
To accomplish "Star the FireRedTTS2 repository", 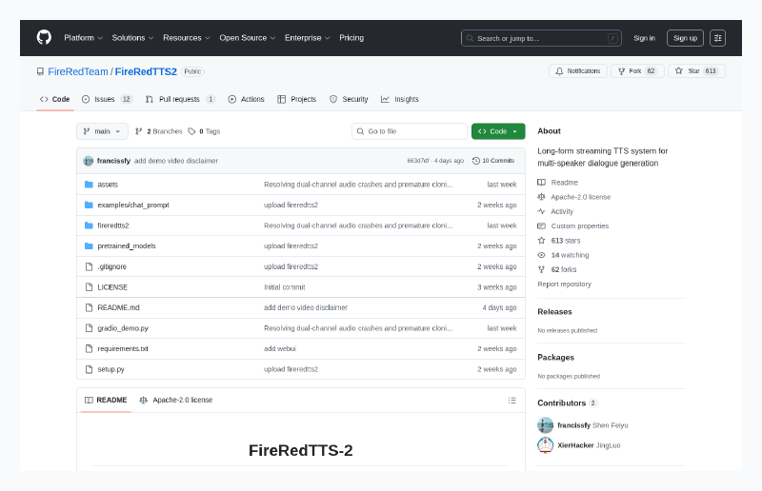I will 696,71.
